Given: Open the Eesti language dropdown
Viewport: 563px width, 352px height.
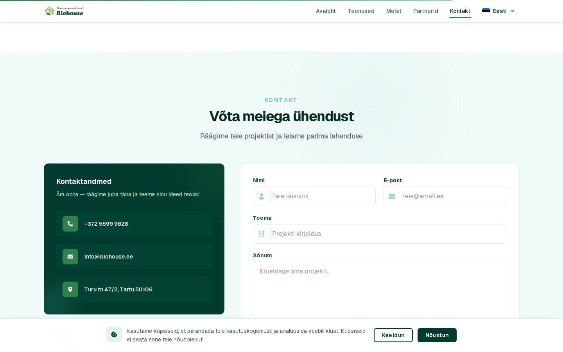Looking at the screenshot, I should pyautogui.click(x=499, y=11).
